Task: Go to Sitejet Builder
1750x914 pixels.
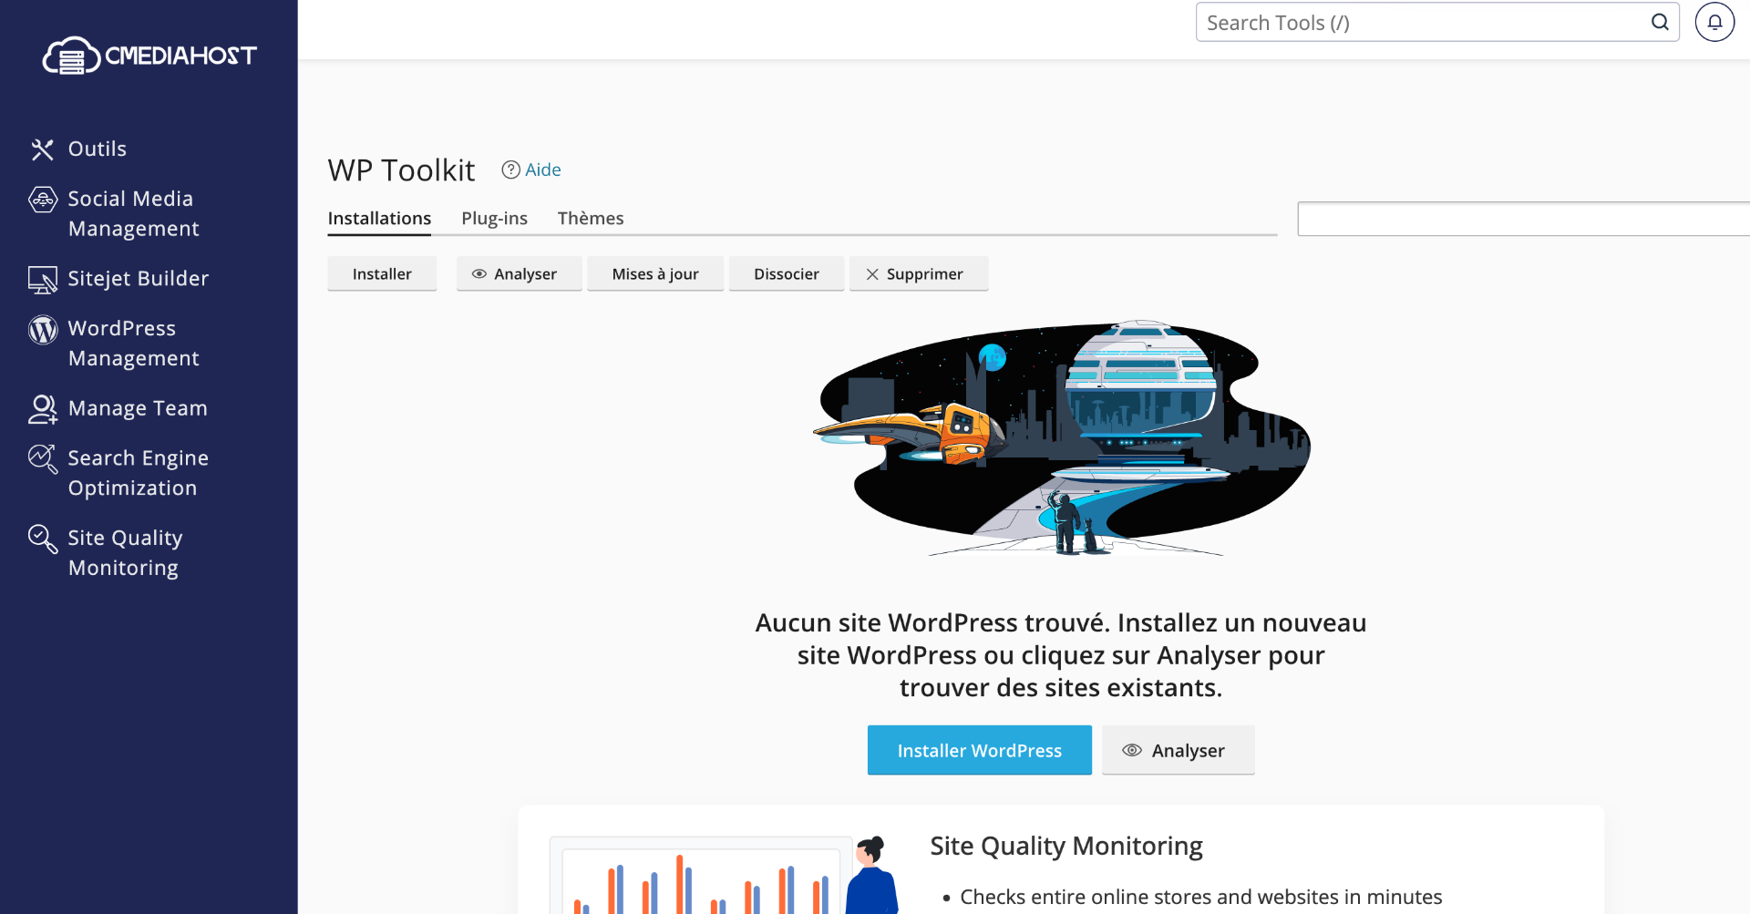Action: coord(139,278)
